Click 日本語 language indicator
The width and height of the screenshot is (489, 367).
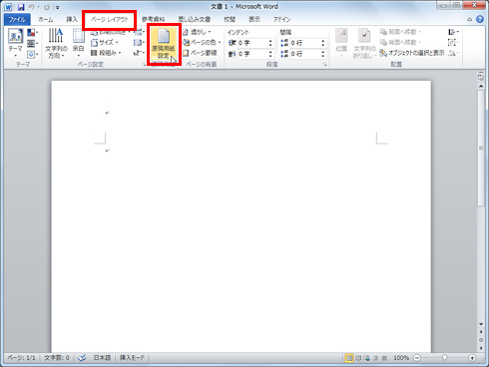pyautogui.click(x=102, y=358)
